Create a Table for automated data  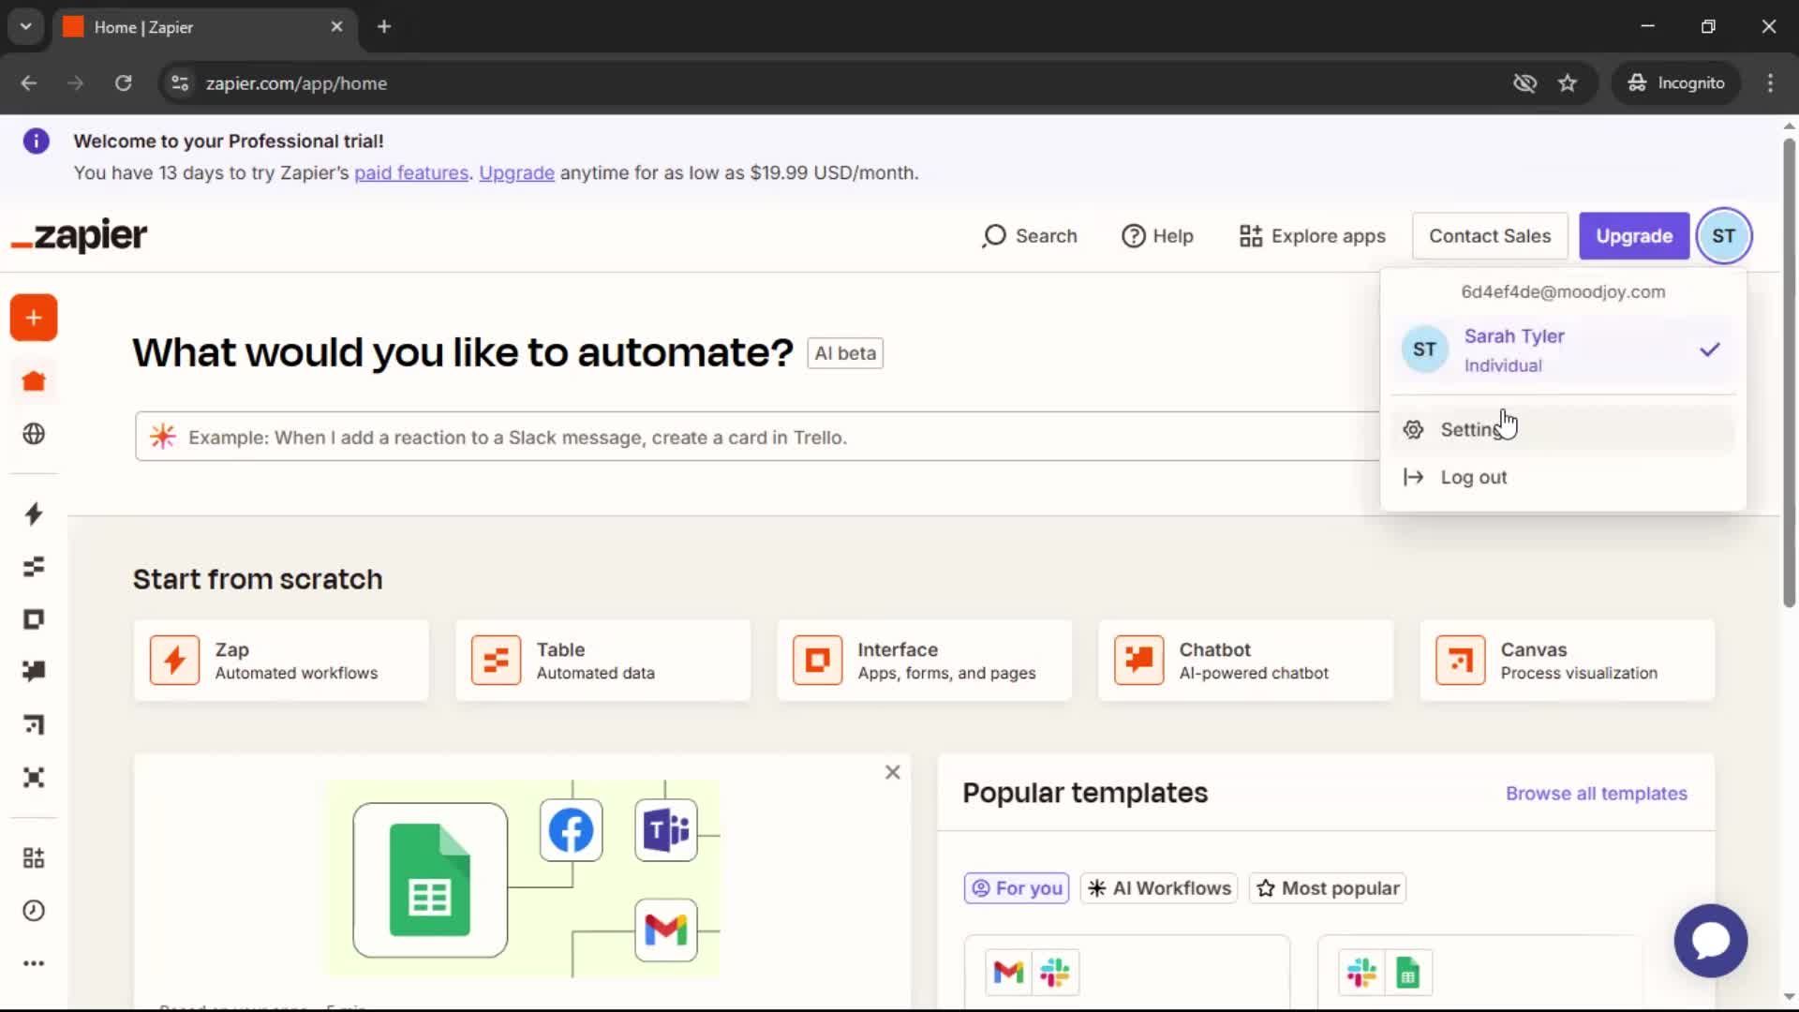point(602,661)
